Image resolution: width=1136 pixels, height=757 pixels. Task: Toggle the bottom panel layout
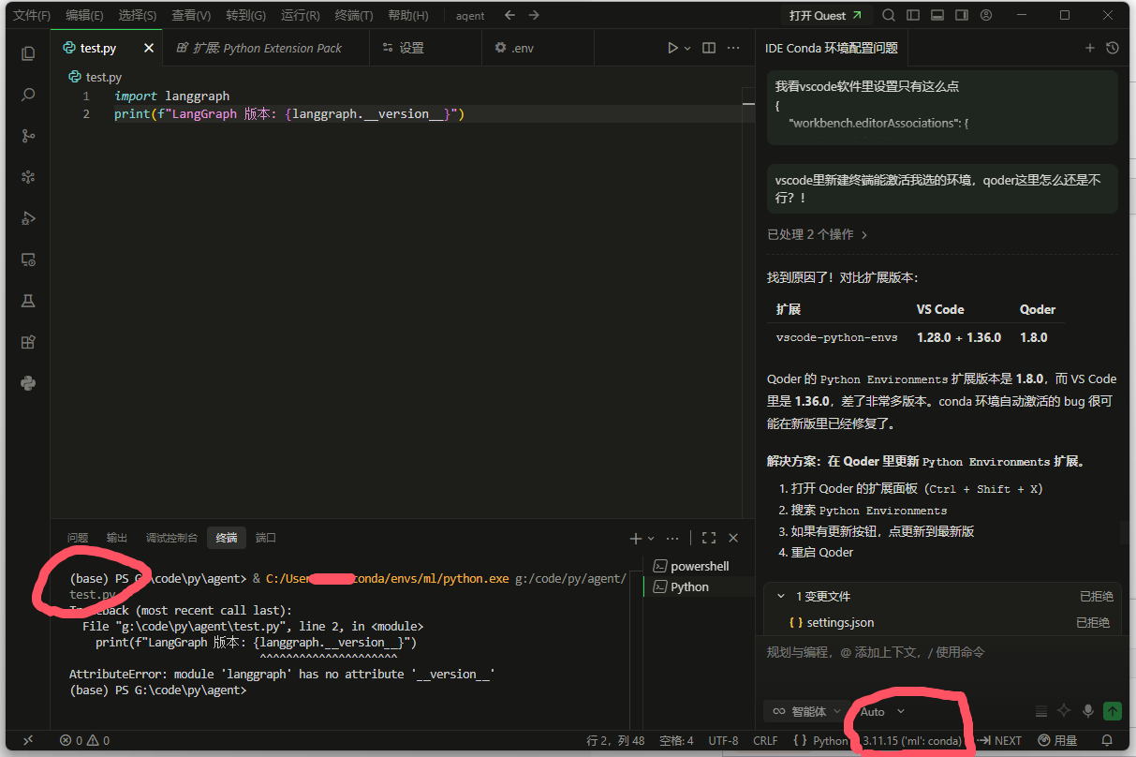pos(937,15)
